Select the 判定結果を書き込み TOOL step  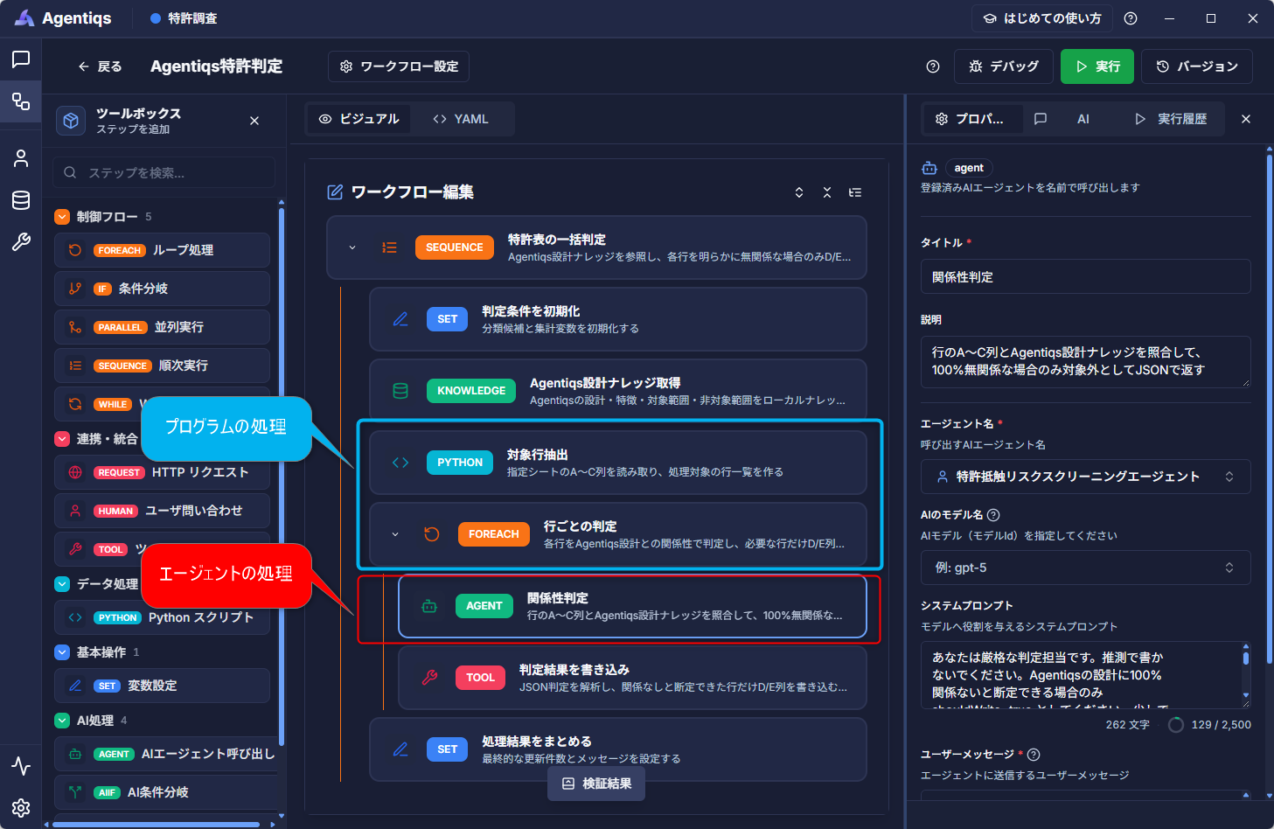[x=632, y=678]
